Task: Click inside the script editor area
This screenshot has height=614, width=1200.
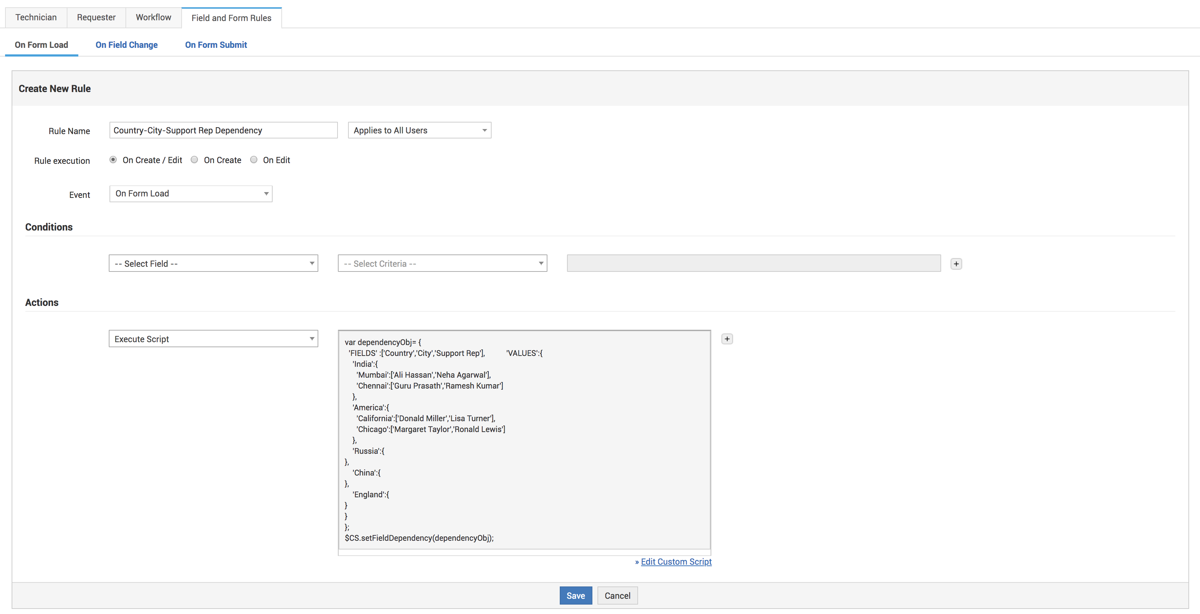Action: (x=524, y=443)
